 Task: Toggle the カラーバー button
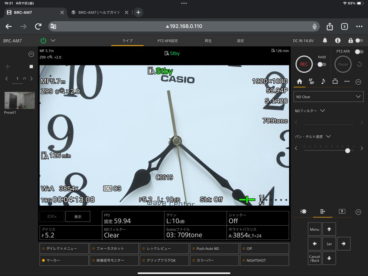pos(214,260)
